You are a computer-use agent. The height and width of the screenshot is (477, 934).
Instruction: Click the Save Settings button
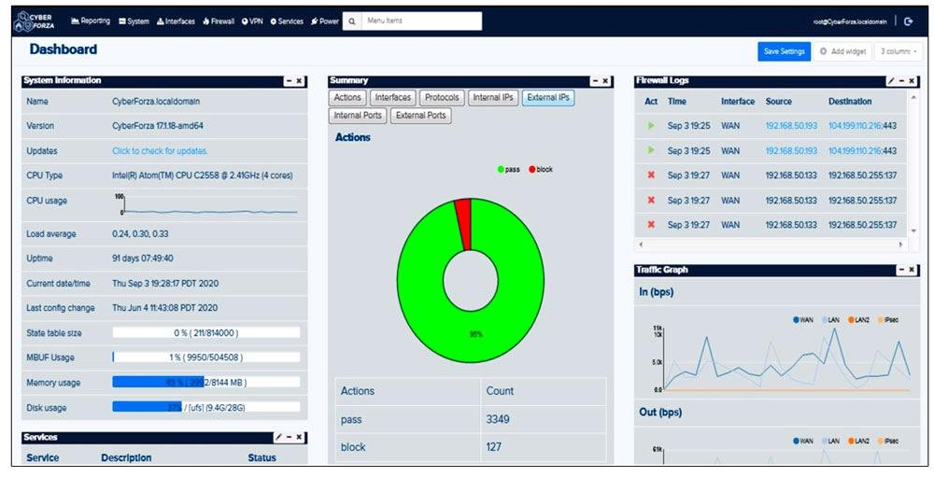[784, 52]
